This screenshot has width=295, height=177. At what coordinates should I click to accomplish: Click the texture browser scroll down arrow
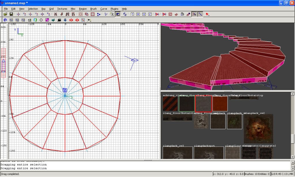(x=292, y=157)
